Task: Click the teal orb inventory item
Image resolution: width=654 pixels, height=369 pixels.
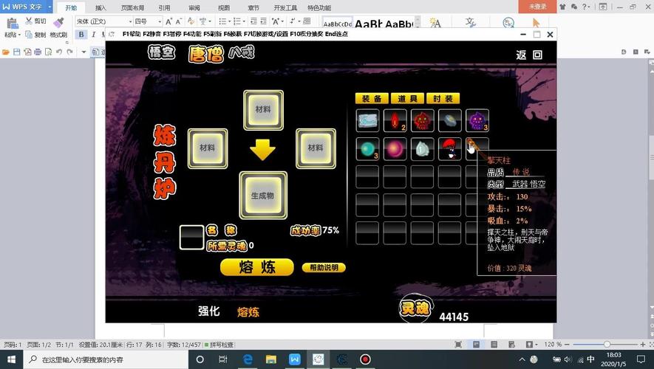Action: click(x=367, y=148)
